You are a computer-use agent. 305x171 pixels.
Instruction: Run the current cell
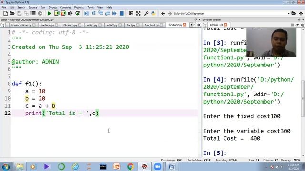(x=57, y=13)
